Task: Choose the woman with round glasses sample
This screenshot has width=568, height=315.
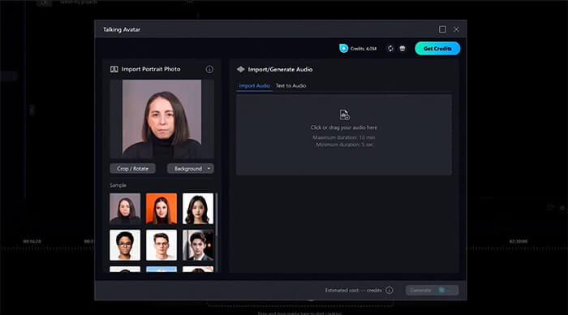Action: pyautogui.click(x=125, y=245)
